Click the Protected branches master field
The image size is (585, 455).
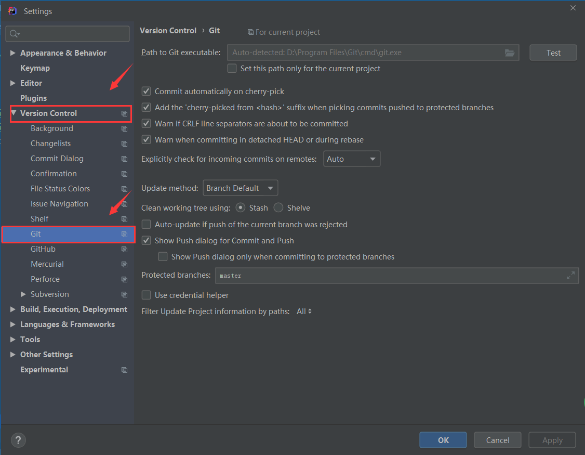(397, 276)
